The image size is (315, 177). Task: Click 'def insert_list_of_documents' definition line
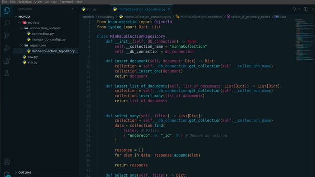tap(193, 86)
